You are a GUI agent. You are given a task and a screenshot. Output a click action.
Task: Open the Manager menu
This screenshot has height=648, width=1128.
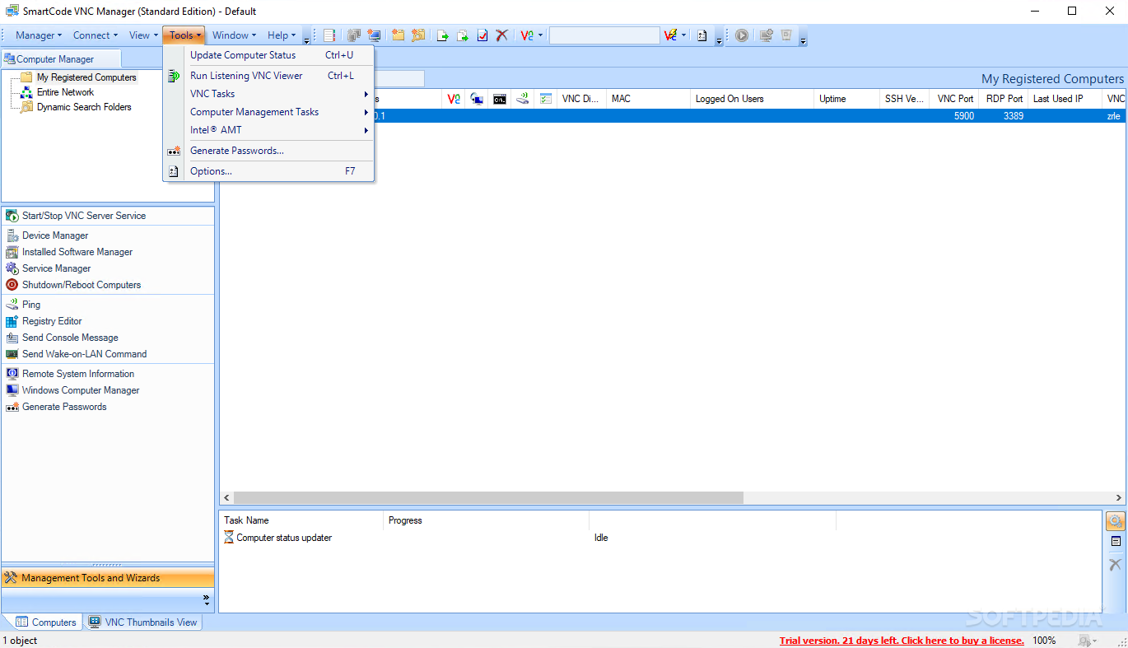tap(39, 35)
